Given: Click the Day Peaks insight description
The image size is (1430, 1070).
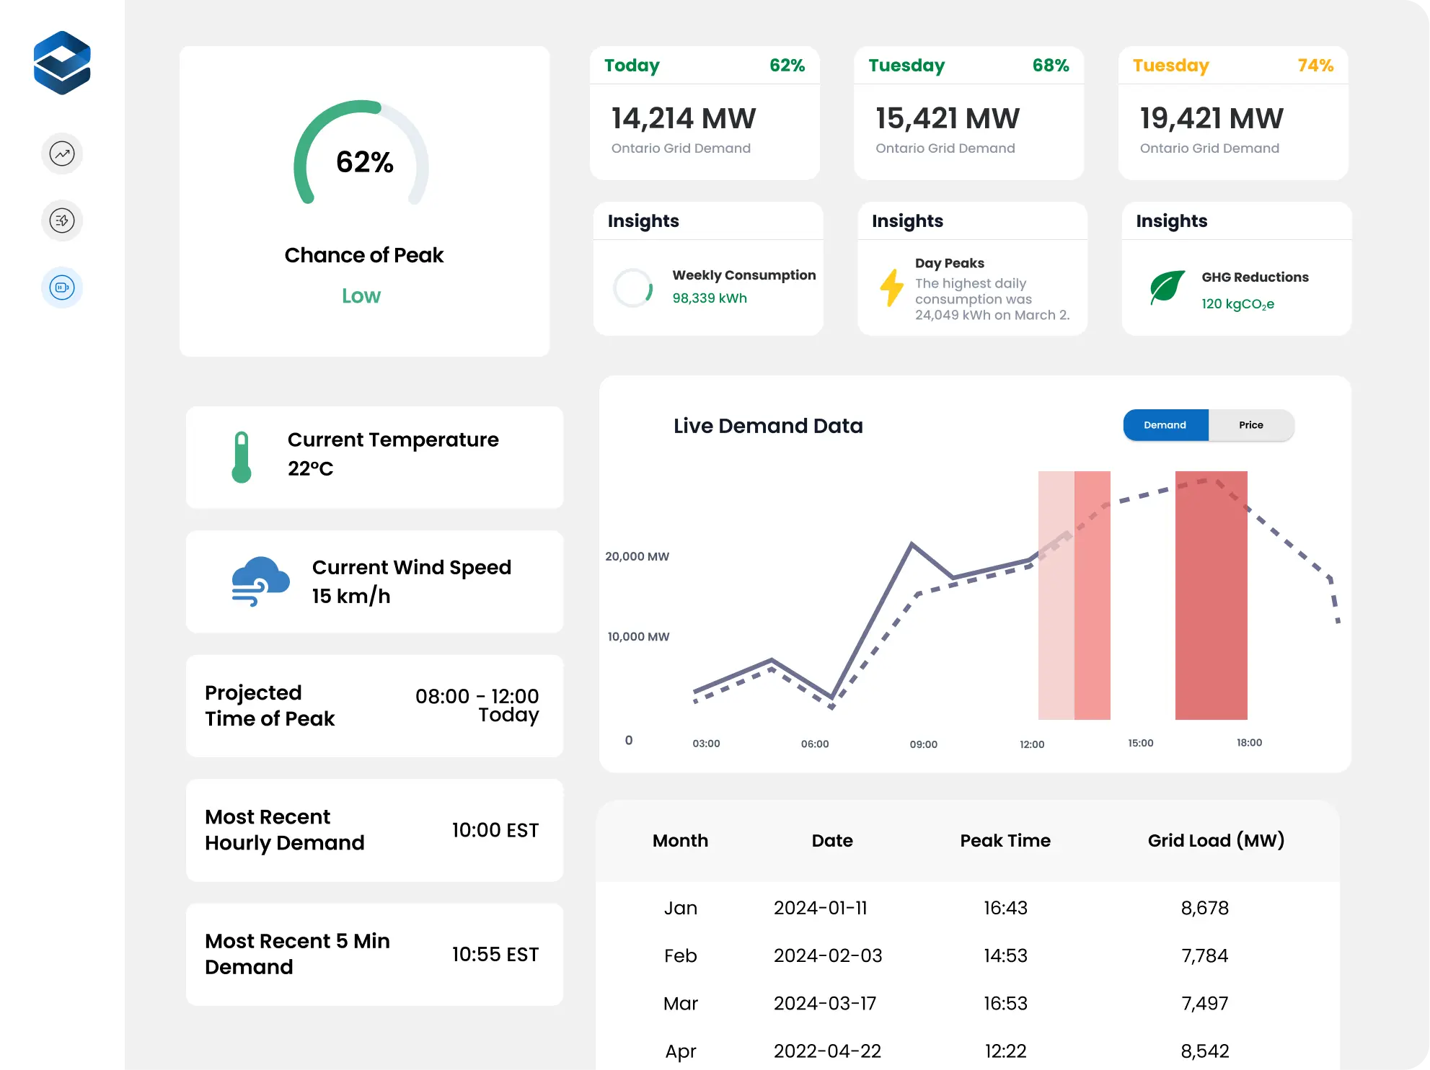Looking at the screenshot, I should 992,299.
